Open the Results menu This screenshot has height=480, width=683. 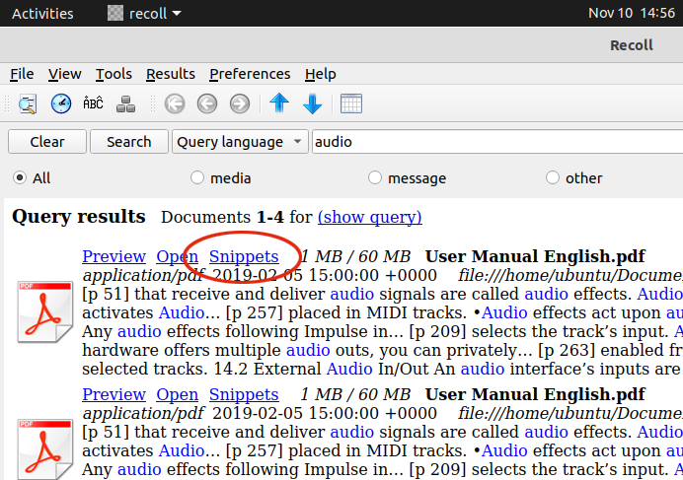(x=171, y=74)
